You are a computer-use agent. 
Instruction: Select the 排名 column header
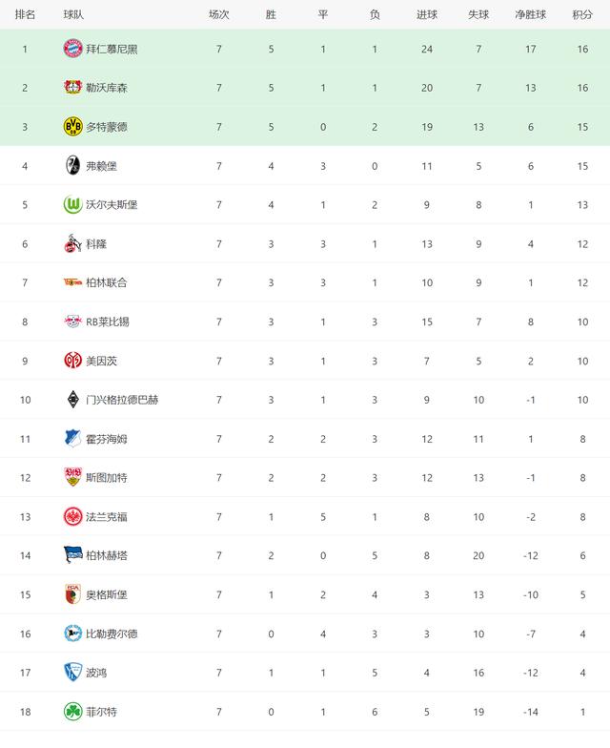pos(25,15)
